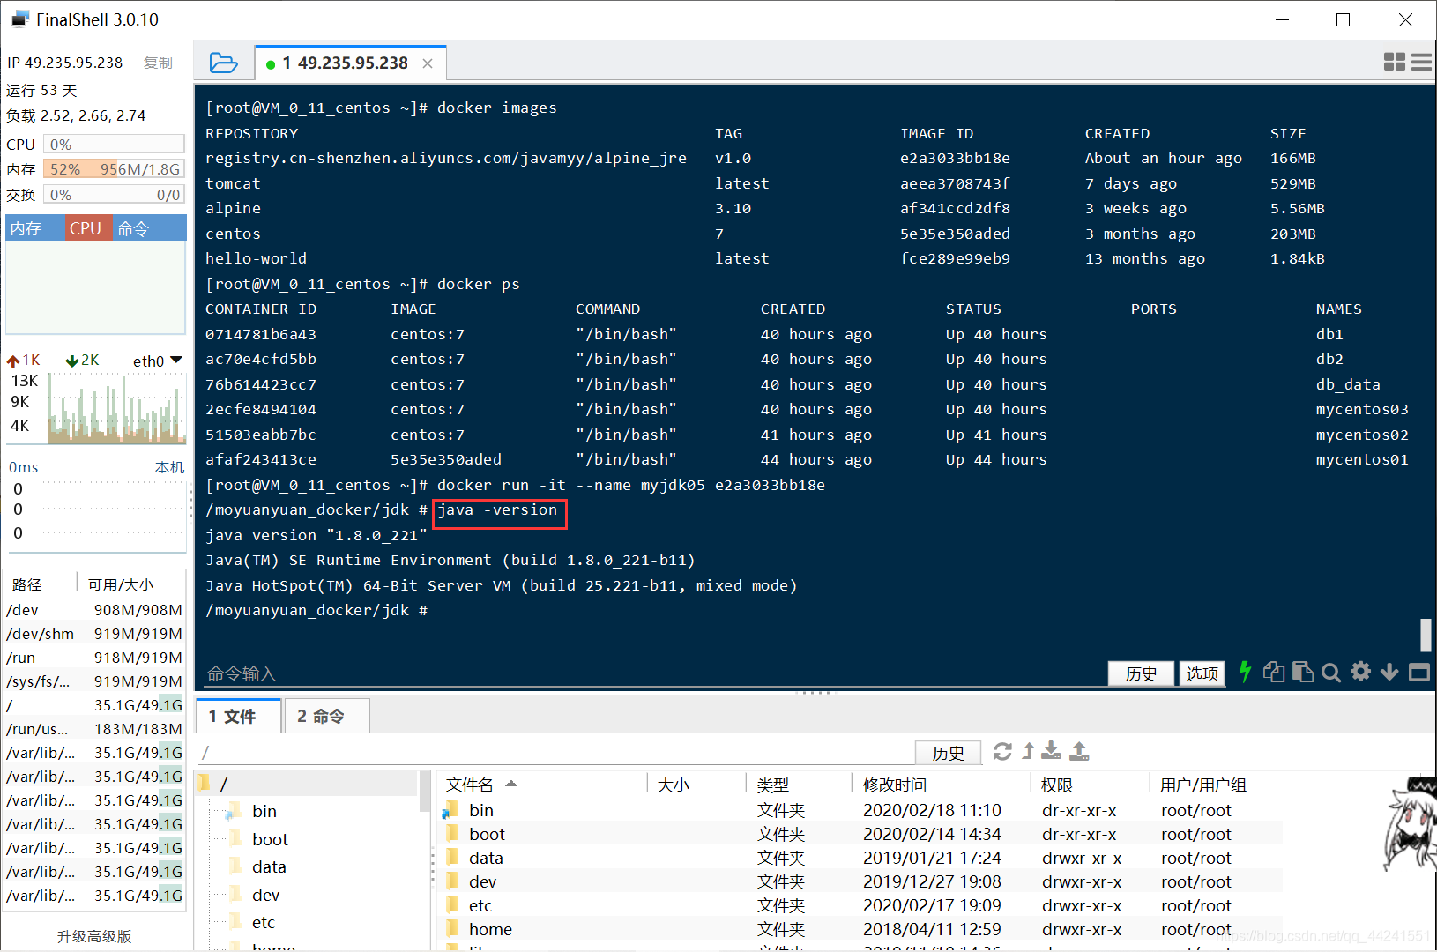Sort files by 类型 column
Image resolution: width=1437 pixels, height=952 pixels.
coord(799,785)
